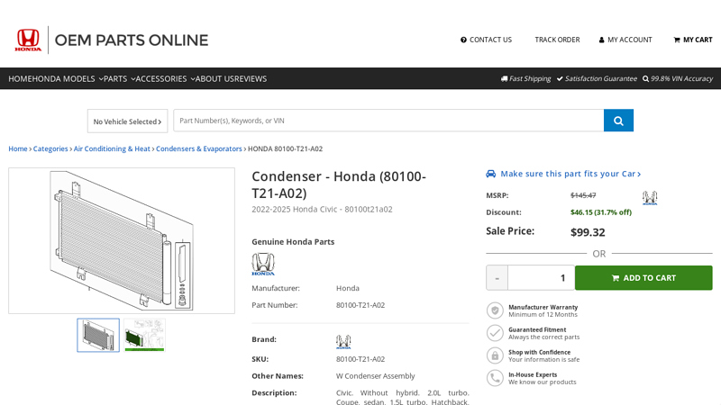Click the part number search field
721x405 pixels.
click(388, 121)
